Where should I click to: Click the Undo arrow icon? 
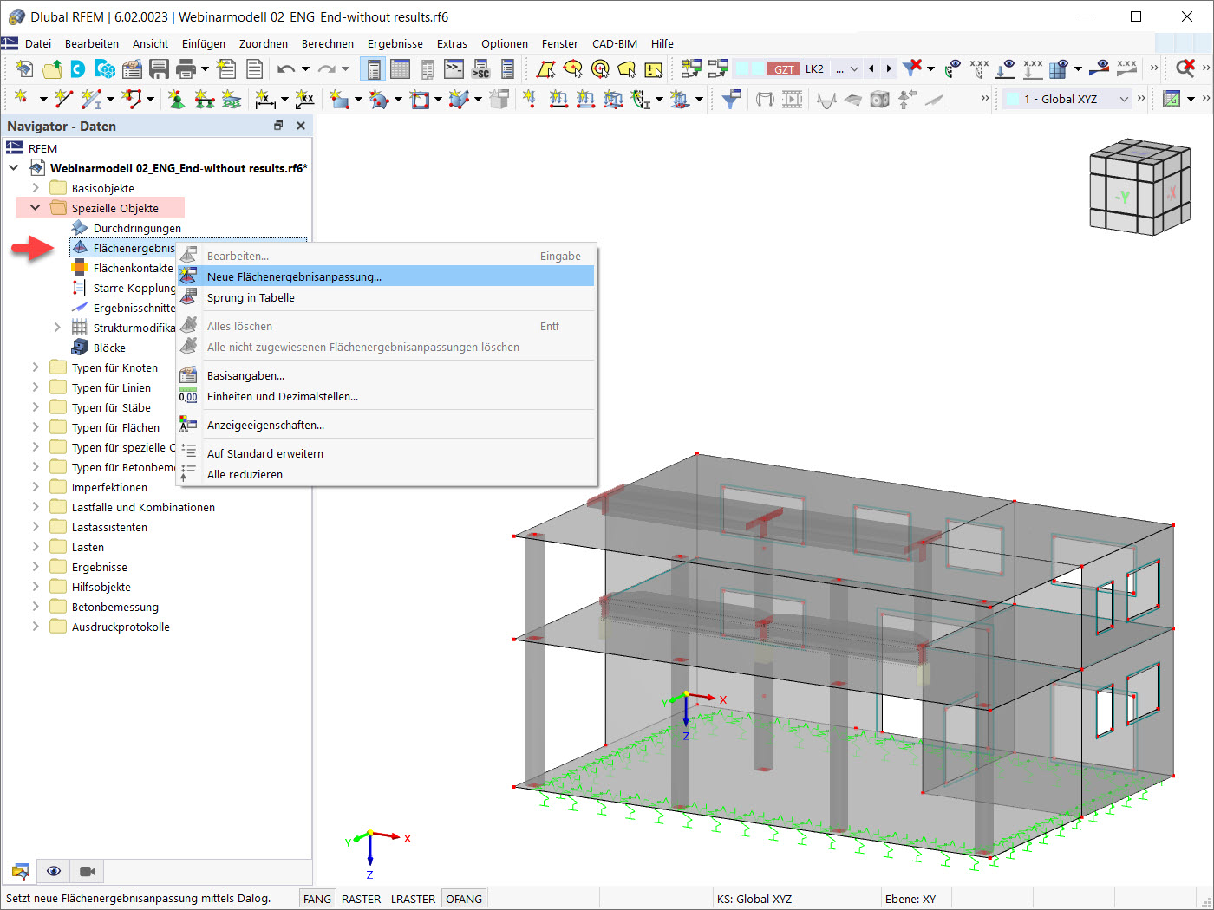286,69
